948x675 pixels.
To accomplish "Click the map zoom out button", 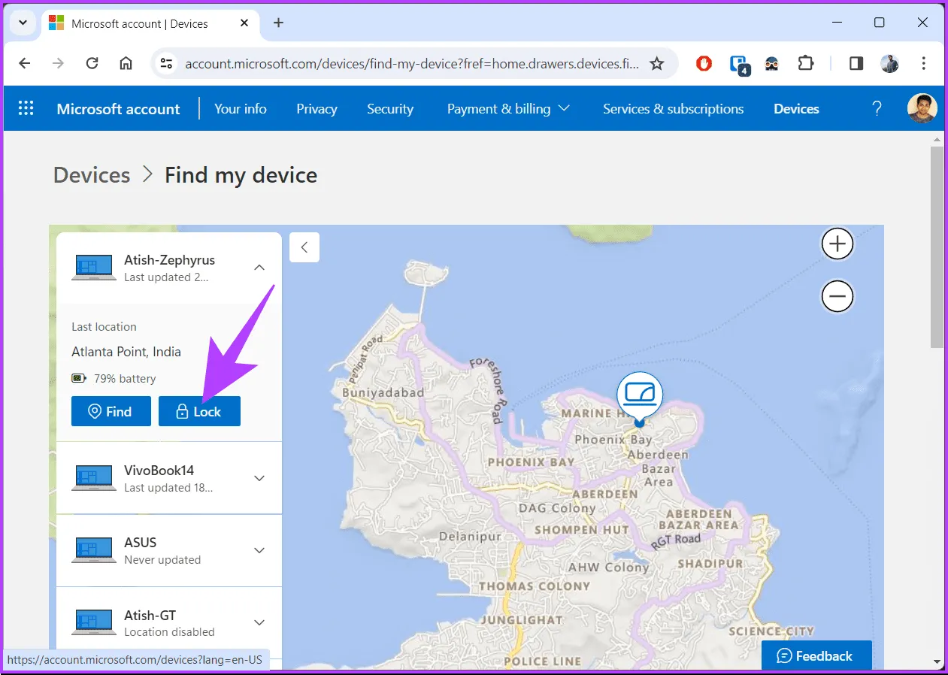I will [x=837, y=297].
